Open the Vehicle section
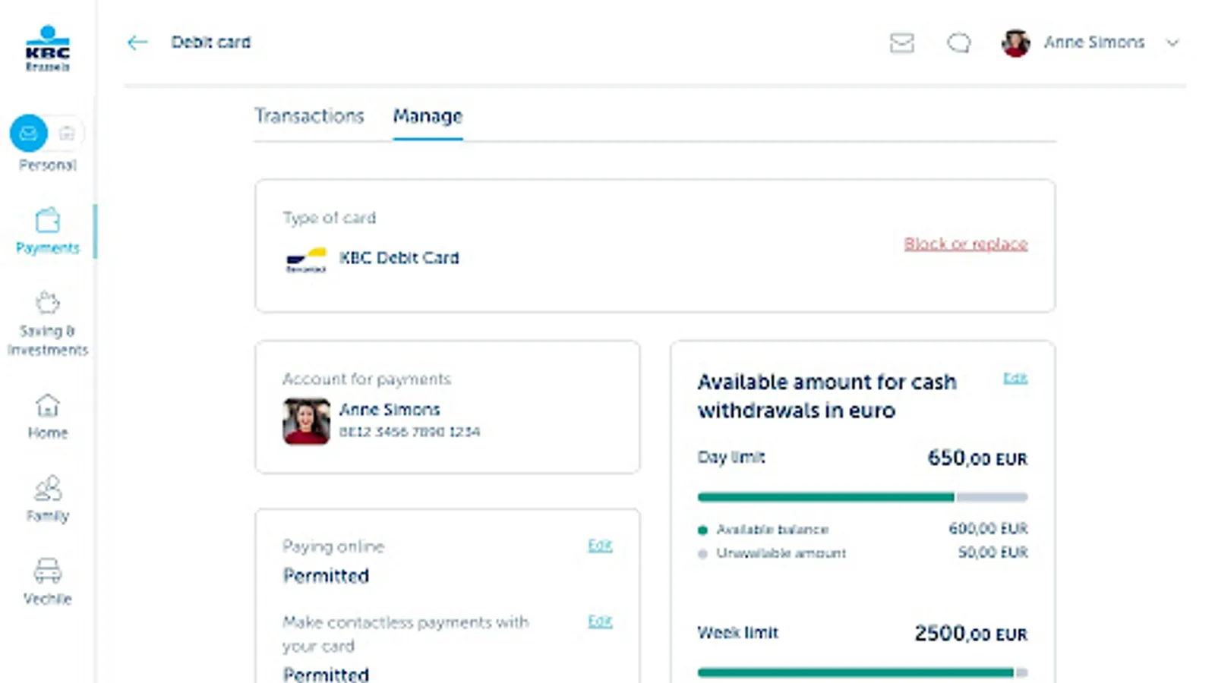1215x683 pixels. (x=47, y=581)
